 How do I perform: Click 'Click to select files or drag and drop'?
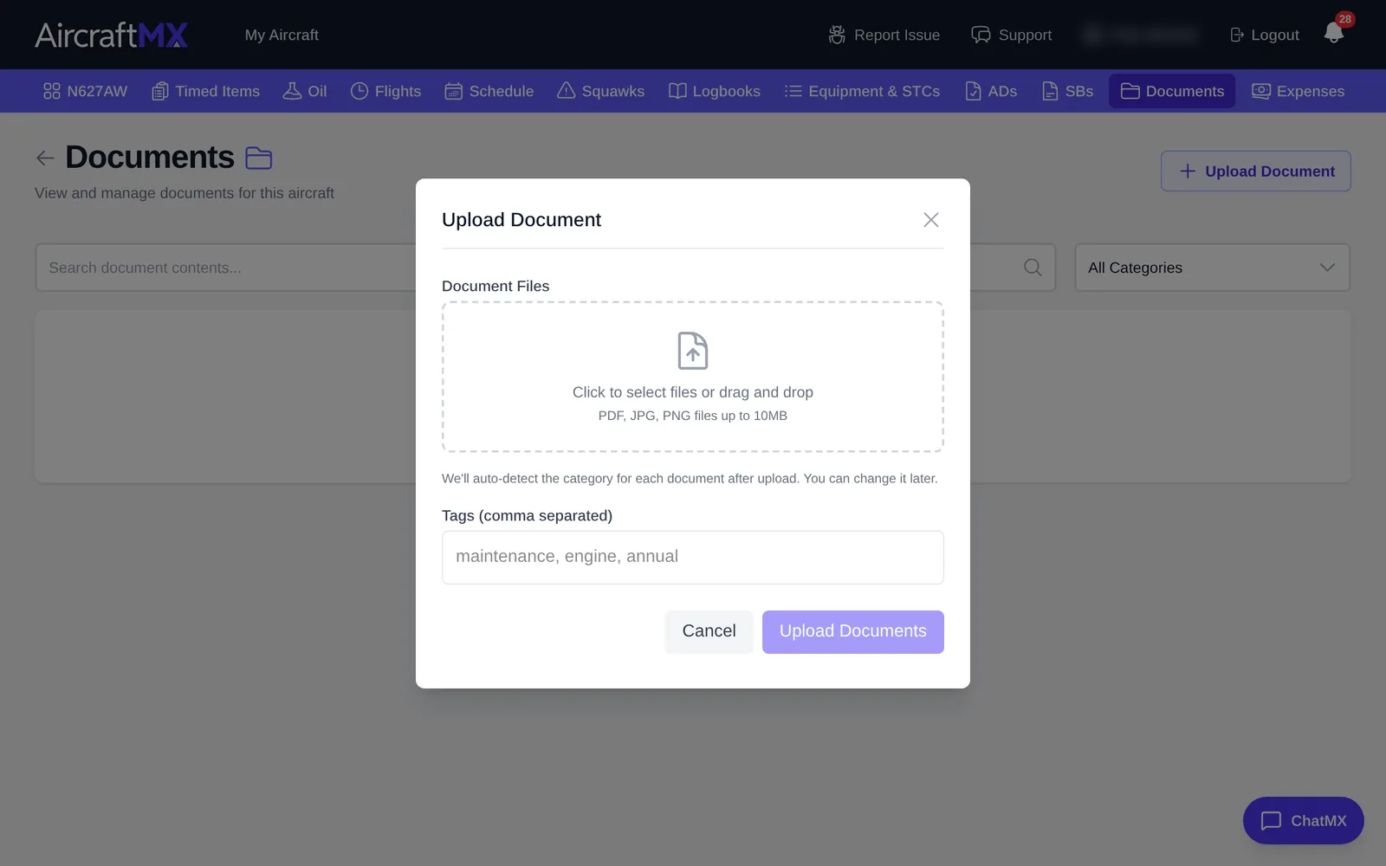[693, 392]
